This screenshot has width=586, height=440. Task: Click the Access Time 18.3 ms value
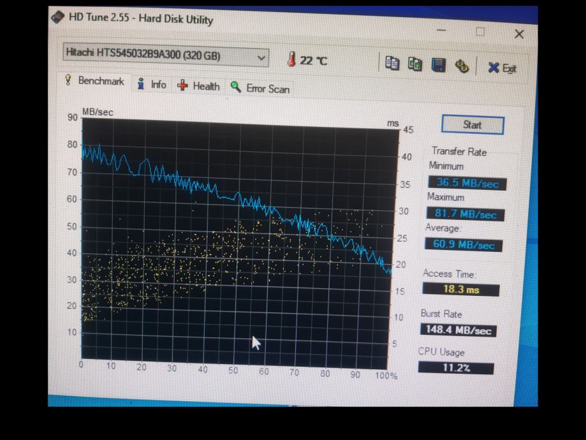tap(461, 290)
